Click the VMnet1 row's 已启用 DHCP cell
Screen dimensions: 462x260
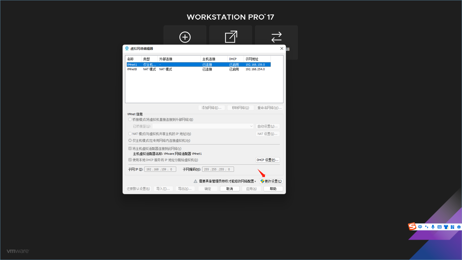234,65
